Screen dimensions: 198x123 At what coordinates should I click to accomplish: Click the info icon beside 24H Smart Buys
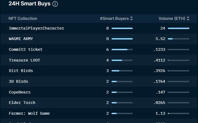(55, 4)
